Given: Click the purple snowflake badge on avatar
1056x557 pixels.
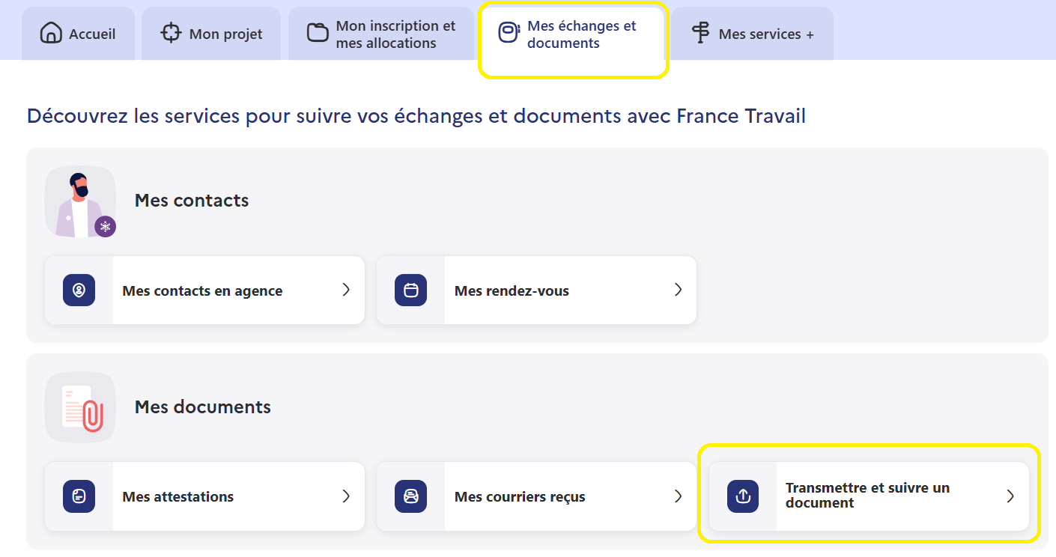Looking at the screenshot, I should point(105,226).
